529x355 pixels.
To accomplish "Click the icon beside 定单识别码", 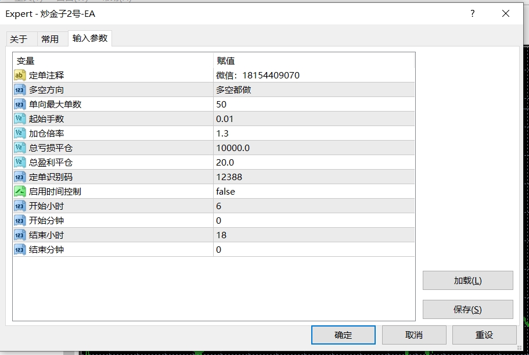I will click(x=20, y=177).
